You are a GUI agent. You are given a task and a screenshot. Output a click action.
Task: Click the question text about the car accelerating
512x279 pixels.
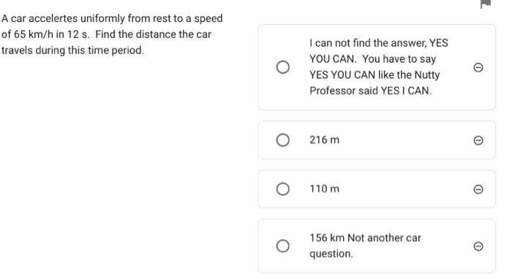112,34
